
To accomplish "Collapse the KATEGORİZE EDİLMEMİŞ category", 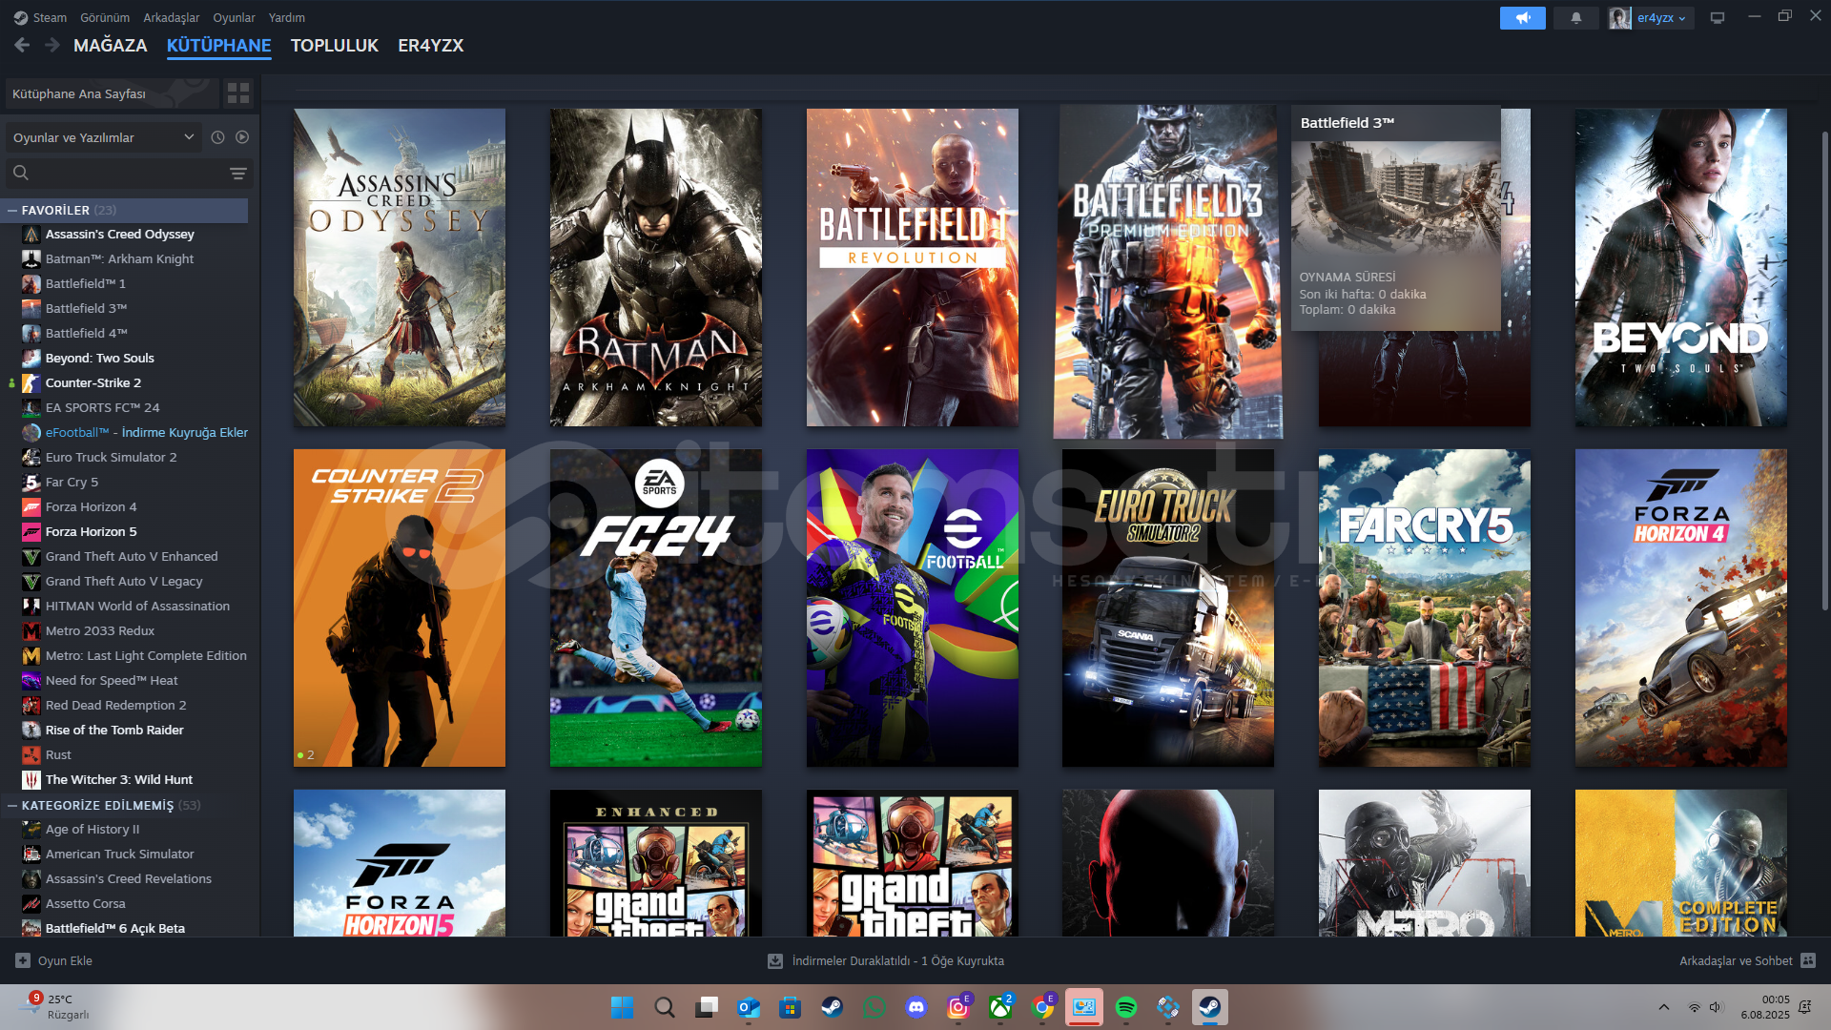I will (x=12, y=806).
